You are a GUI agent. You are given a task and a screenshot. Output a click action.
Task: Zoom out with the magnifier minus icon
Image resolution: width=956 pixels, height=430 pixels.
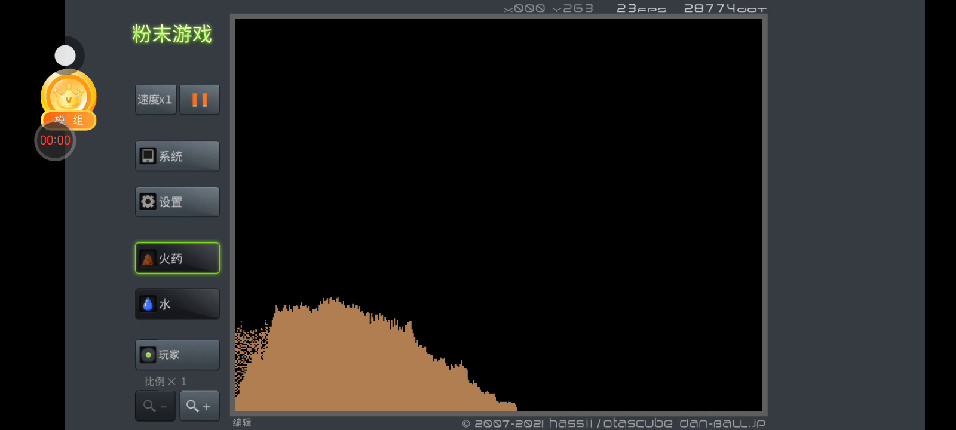click(155, 406)
